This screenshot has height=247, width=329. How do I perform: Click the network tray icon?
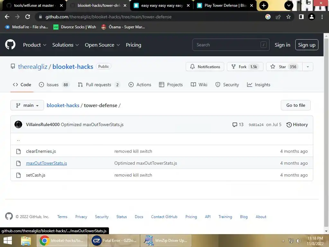(x=291, y=241)
